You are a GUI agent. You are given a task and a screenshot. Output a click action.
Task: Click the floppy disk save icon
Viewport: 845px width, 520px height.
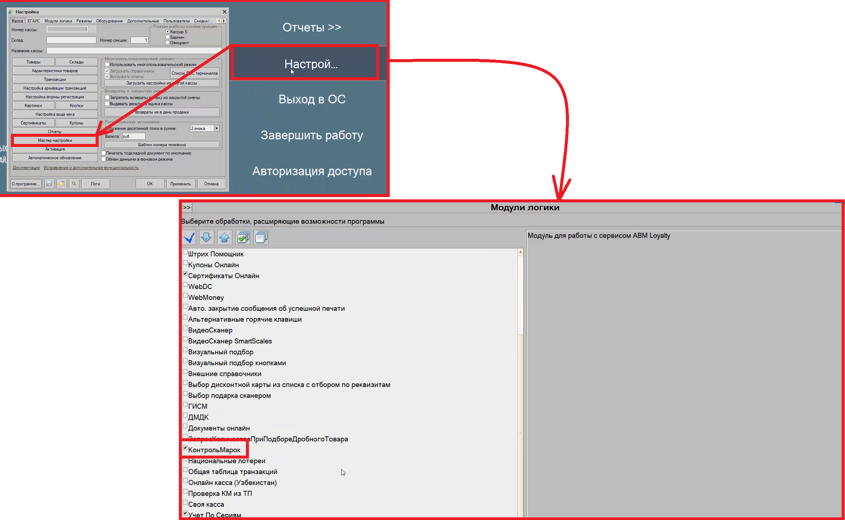click(49, 184)
